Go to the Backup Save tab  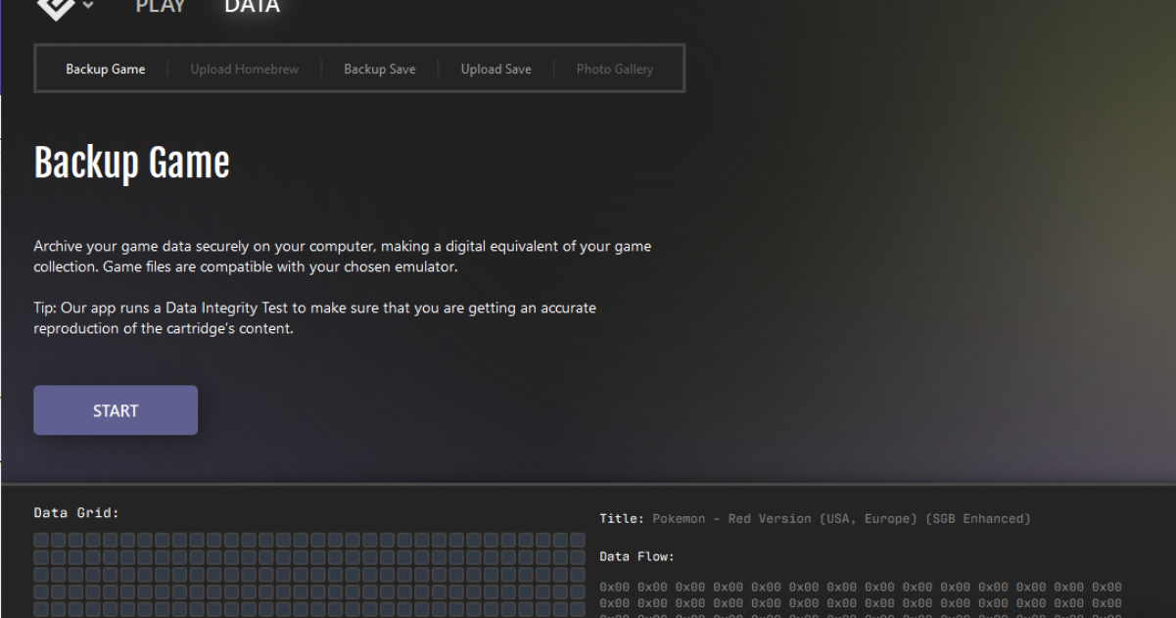[x=379, y=70]
